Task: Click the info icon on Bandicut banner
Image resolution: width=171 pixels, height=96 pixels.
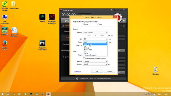Action: pyautogui.click(x=77, y=78)
